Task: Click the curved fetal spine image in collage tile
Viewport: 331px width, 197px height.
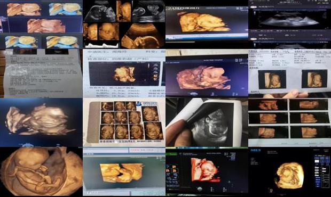Action: (x=143, y=36)
